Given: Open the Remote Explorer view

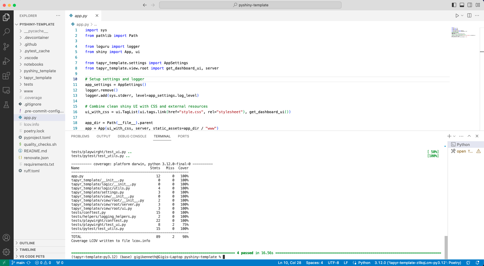Looking at the screenshot, I should (x=6, y=90).
